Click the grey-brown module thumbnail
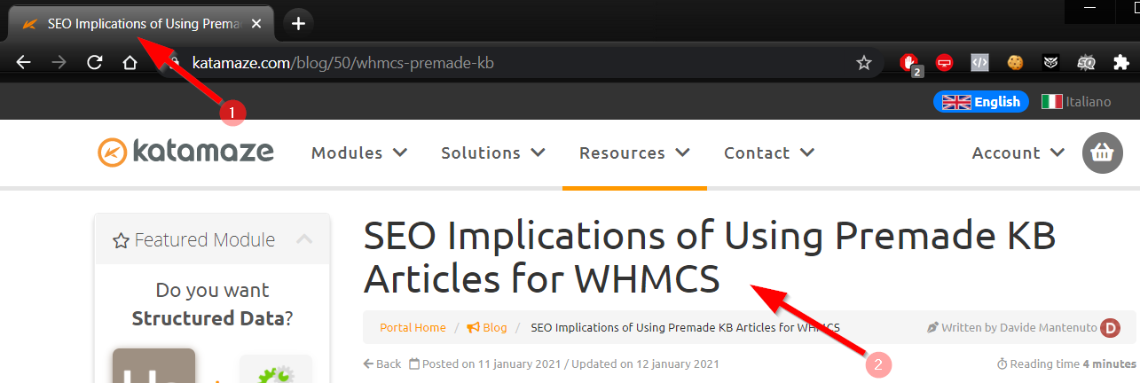This screenshot has height=383, width=1140. (153, 365)
